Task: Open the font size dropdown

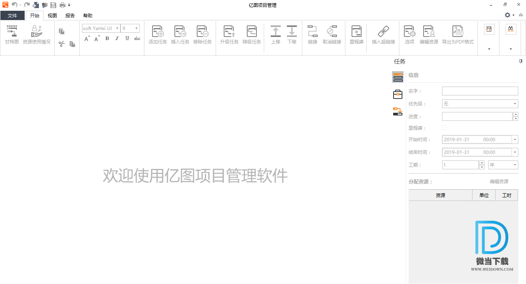Action: point(136,28)
